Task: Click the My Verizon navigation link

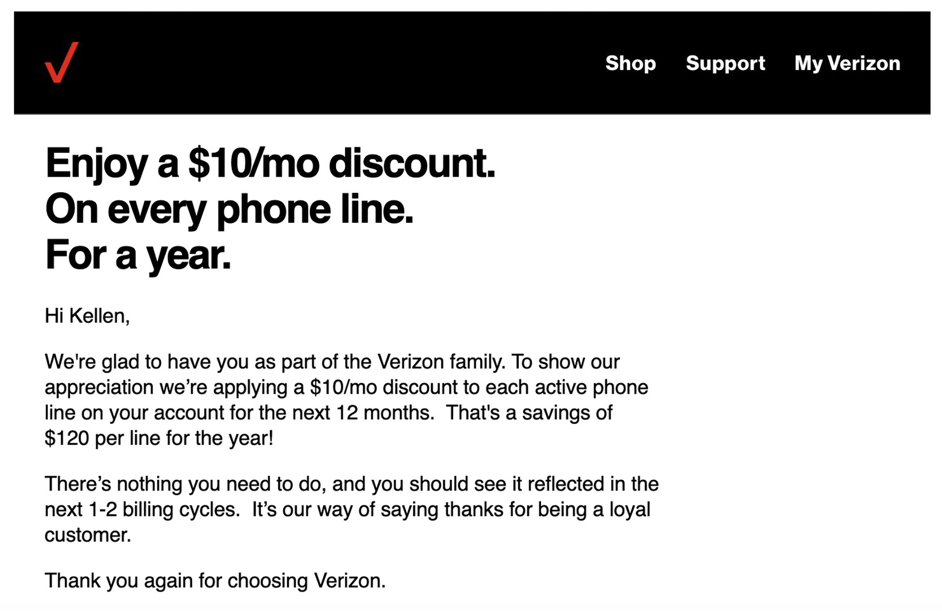Action: tap(848, 63)
